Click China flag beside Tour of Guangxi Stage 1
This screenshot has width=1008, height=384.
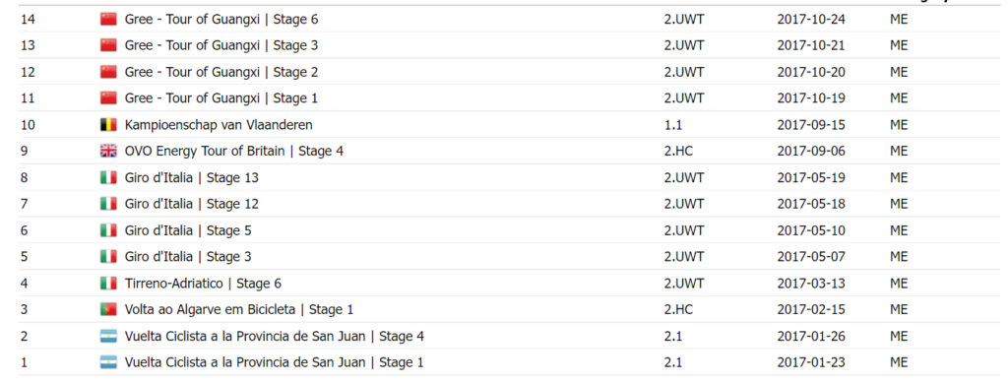[108, 98]
